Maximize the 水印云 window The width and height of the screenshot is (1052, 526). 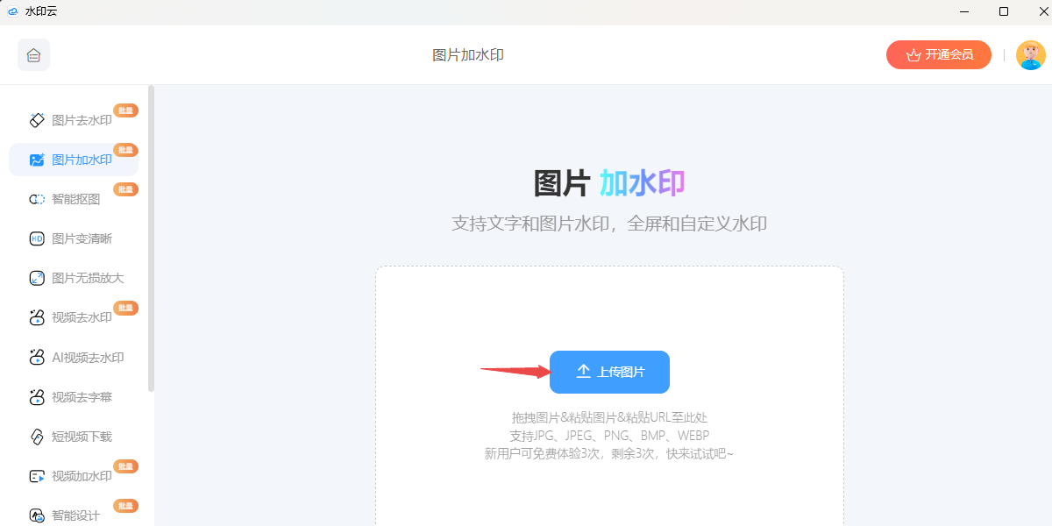point(1004,11)
